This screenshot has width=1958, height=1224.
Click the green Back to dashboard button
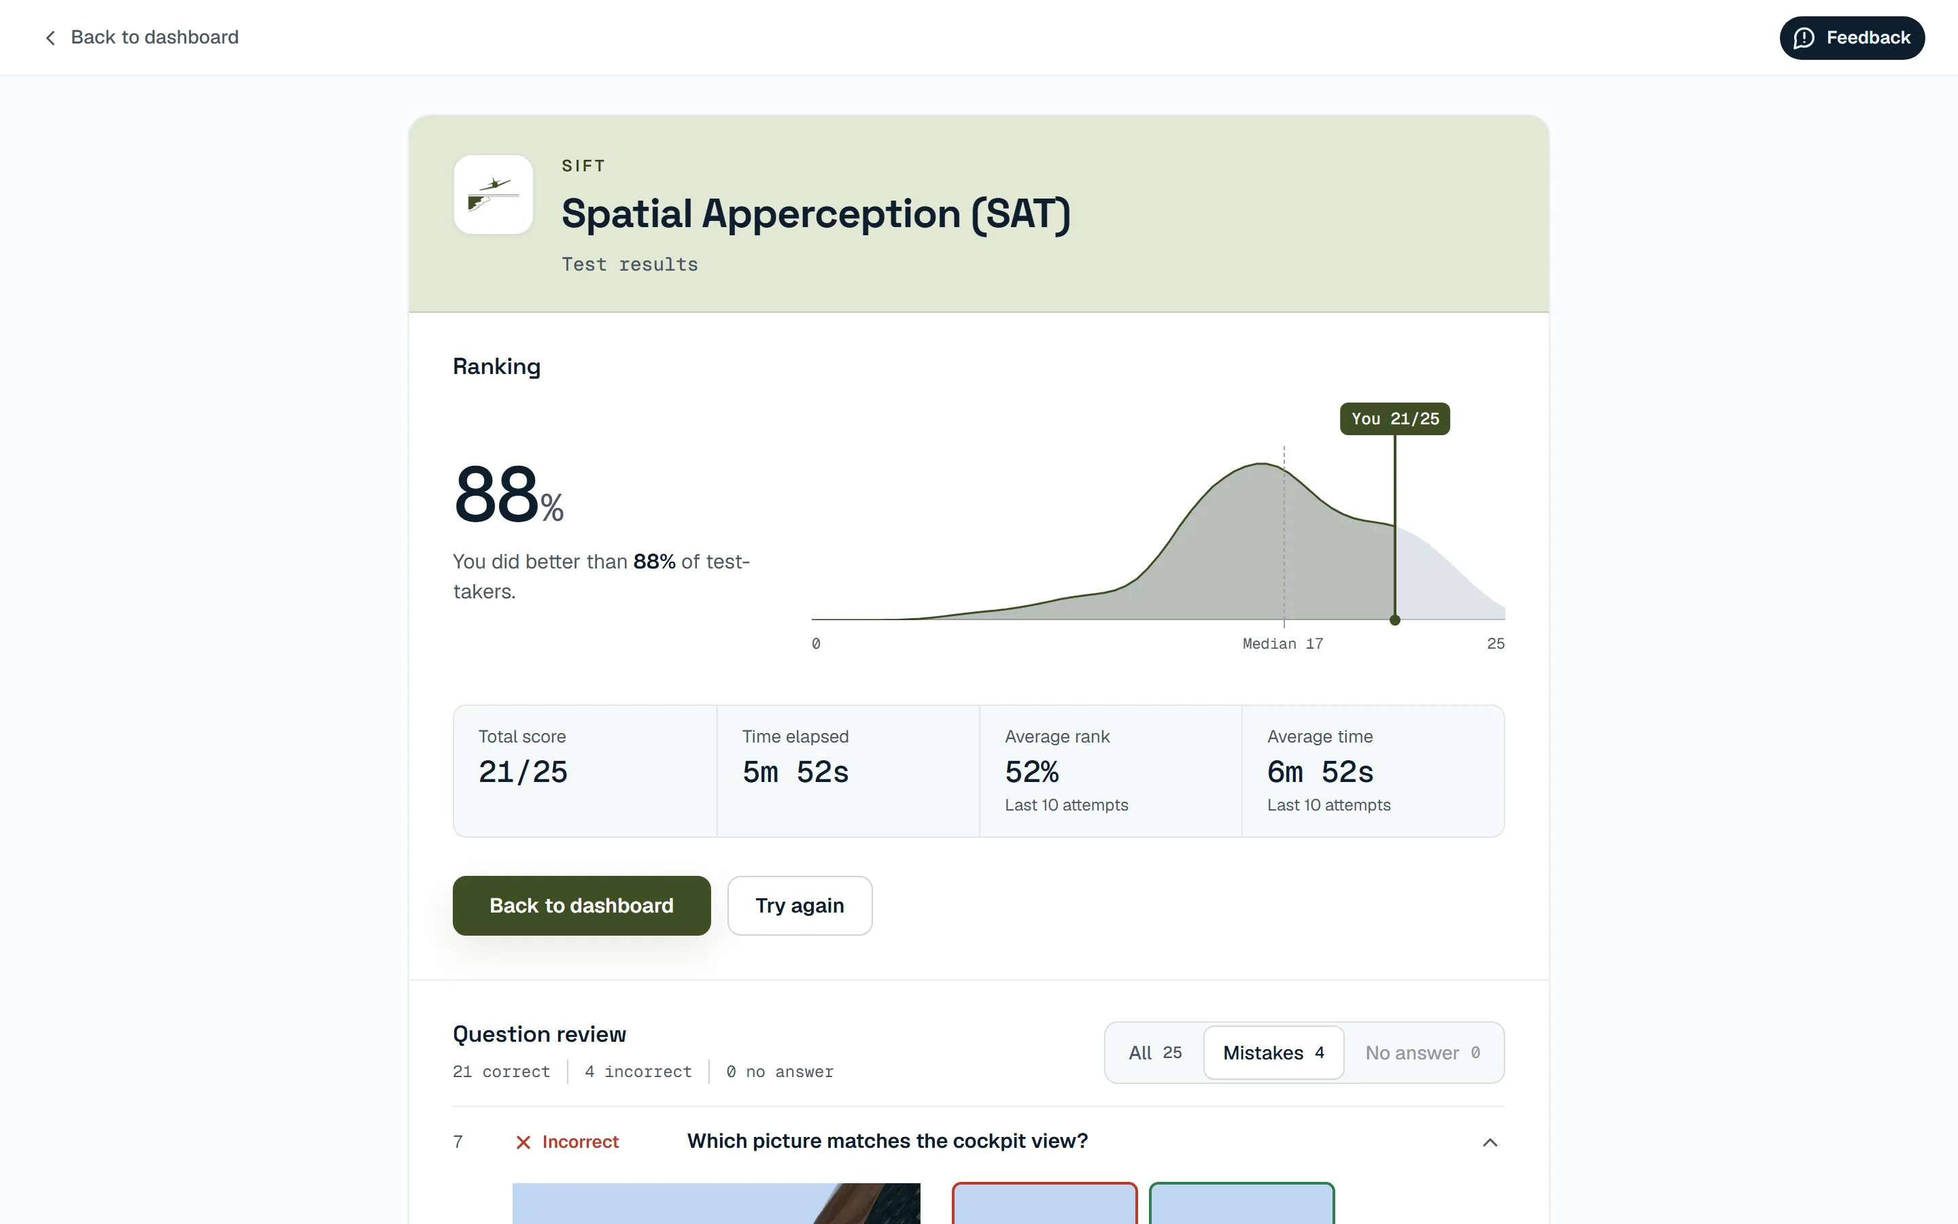(581, 905)
